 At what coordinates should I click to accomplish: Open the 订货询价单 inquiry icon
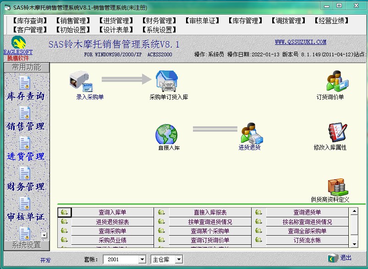337,81
